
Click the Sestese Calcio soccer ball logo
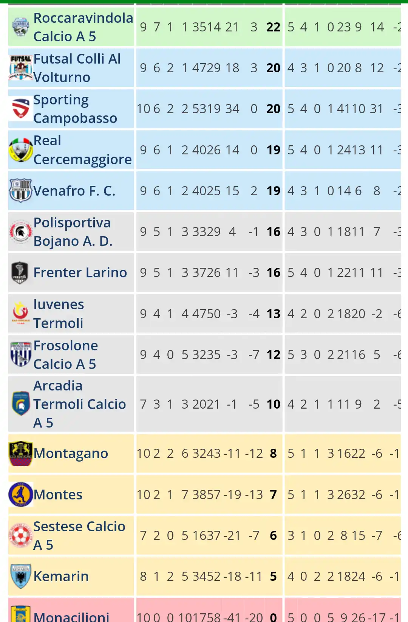click(21, 535)
